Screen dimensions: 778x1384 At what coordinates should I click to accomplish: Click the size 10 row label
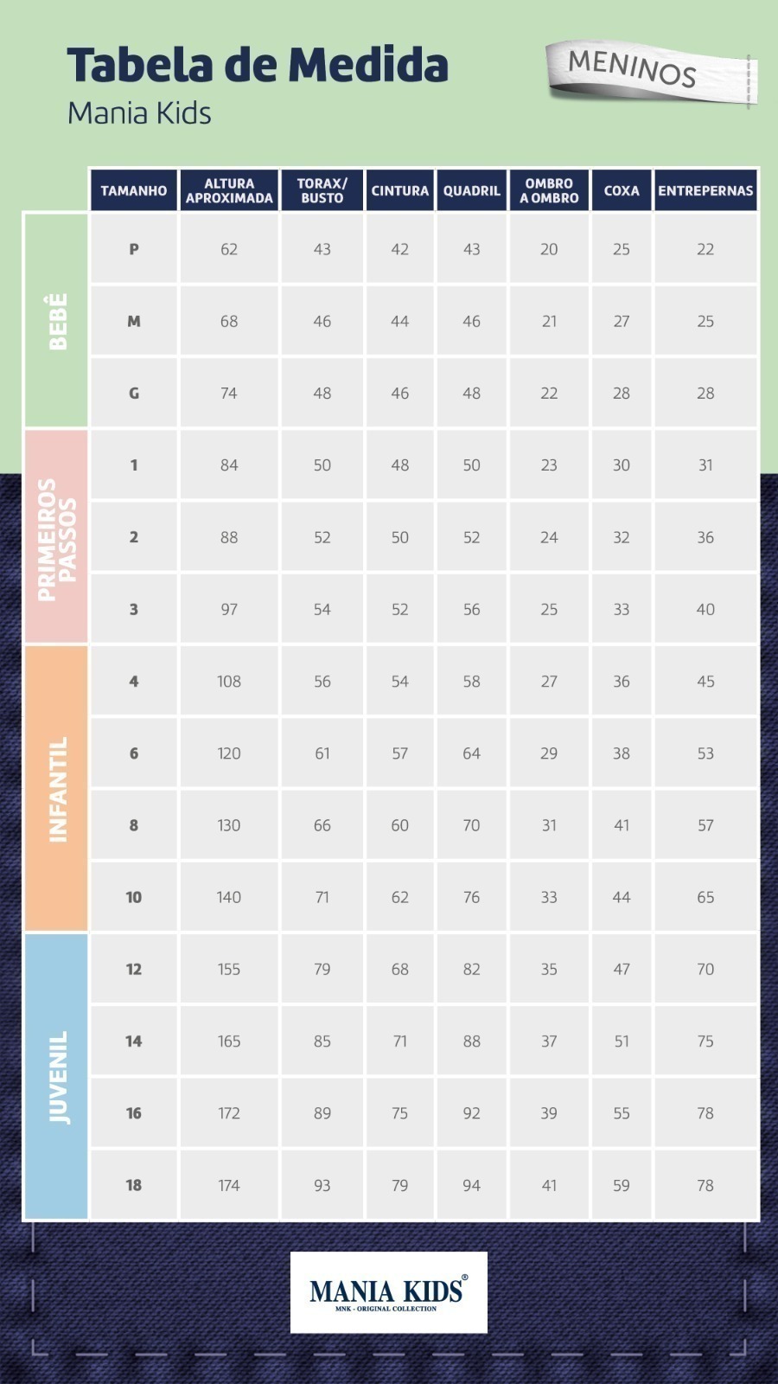pos(134,897)
